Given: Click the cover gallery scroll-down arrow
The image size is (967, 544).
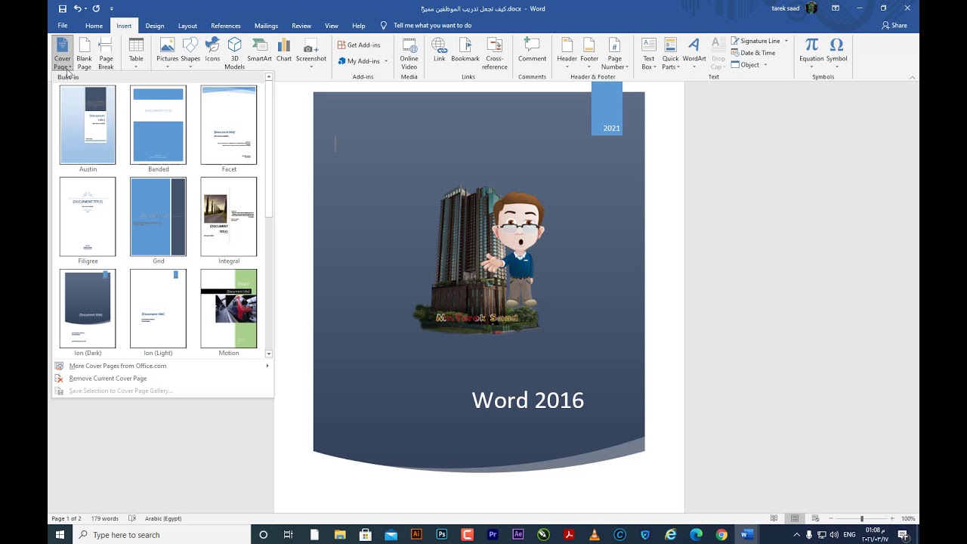Looking at the screenshot, I should point(268,354).
